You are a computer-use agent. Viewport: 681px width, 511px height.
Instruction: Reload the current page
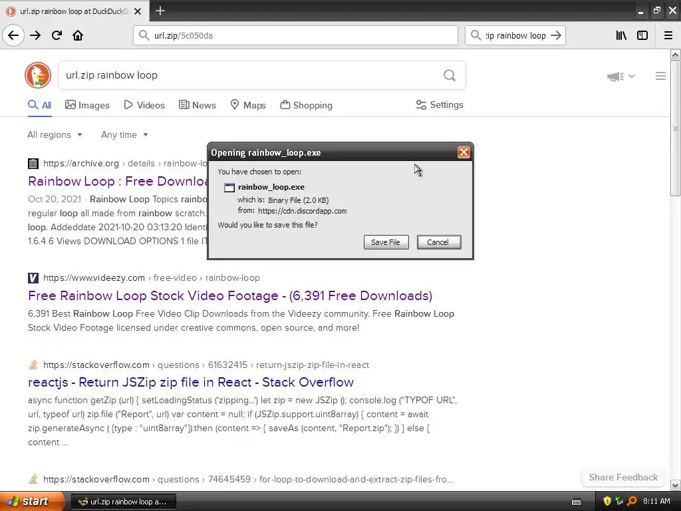pos(57,35)
